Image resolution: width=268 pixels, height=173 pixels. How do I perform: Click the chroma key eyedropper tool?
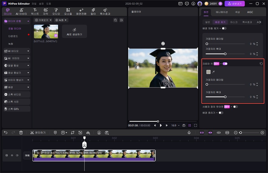214,72
